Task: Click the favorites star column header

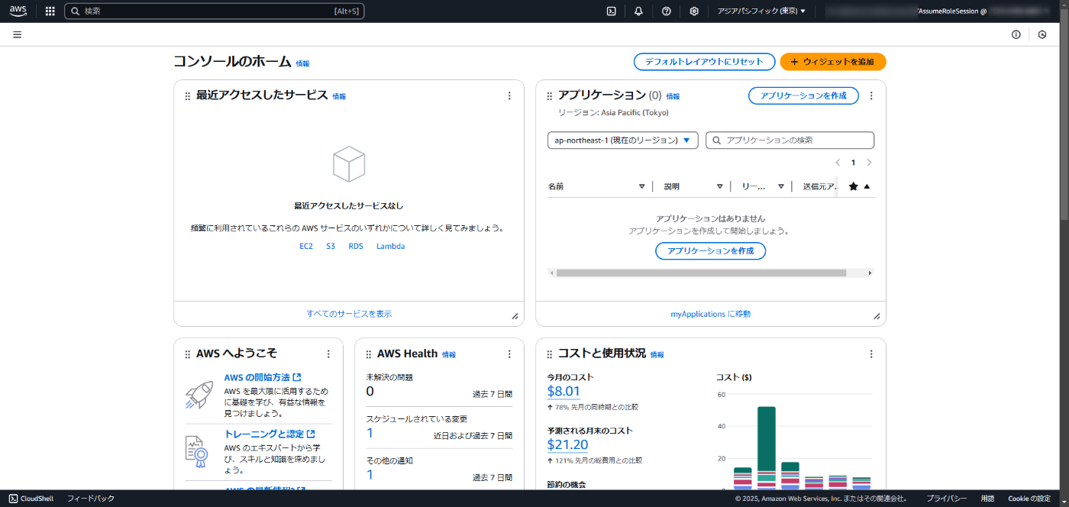Action: [854, 186]
